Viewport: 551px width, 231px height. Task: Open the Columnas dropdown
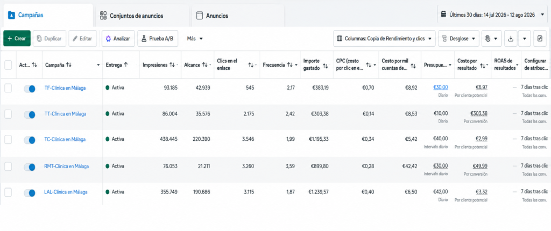[384, 39]
